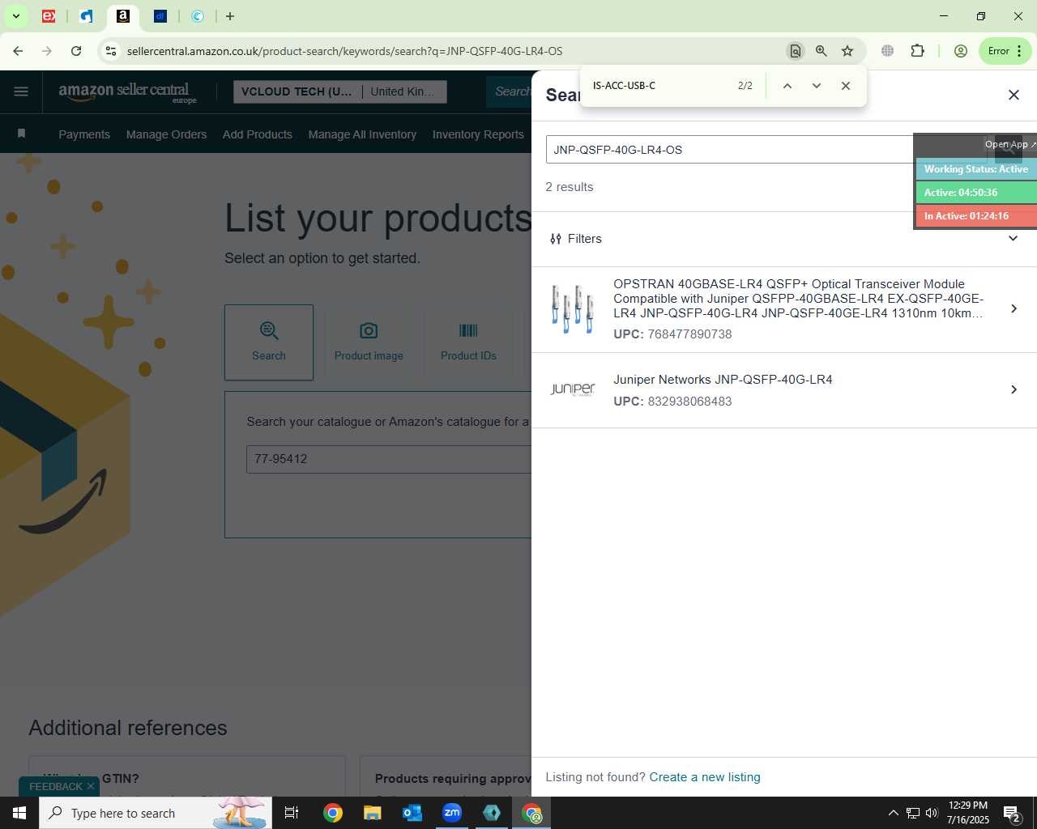Screen dimensions: 1037x829
Task: Close the find-in-page bar
Action: pos(846,86)
